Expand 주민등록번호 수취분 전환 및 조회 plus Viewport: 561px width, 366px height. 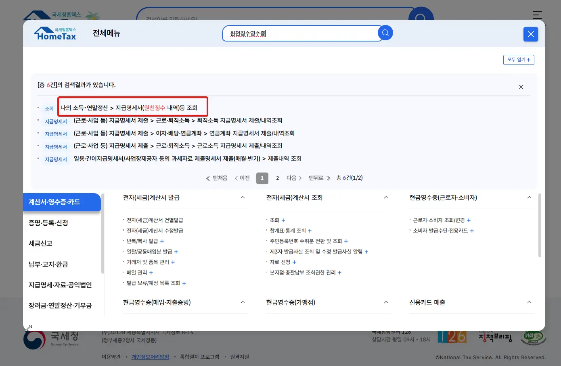(x=346, y=241)
